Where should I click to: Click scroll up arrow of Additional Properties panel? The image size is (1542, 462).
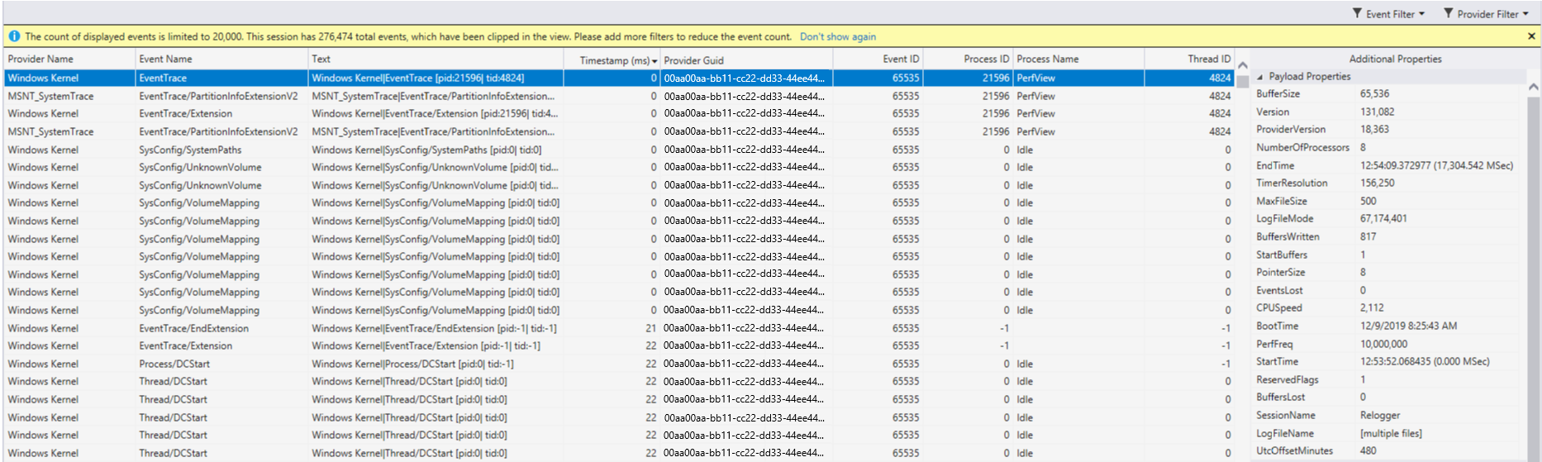pyautogui.click(x=1534, y=86)
